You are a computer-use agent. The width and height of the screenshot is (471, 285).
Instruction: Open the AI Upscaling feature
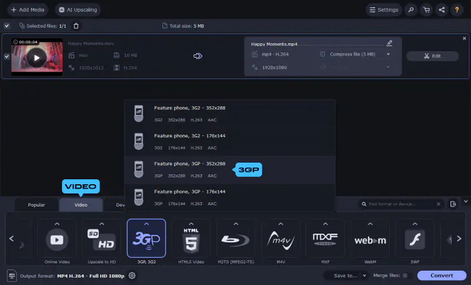coord(78,10)
